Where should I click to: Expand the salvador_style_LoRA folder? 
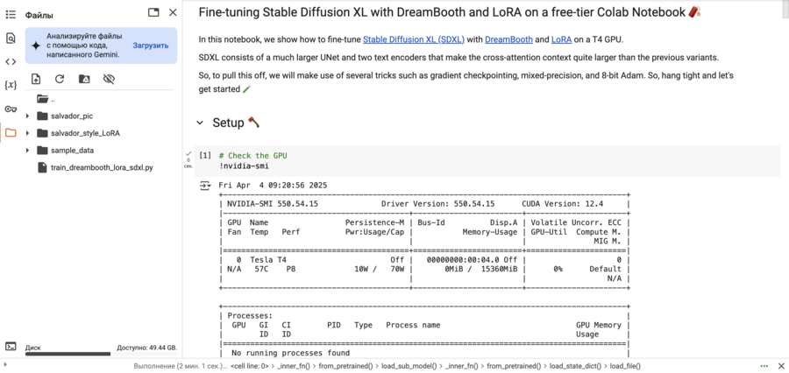(28, 133)
